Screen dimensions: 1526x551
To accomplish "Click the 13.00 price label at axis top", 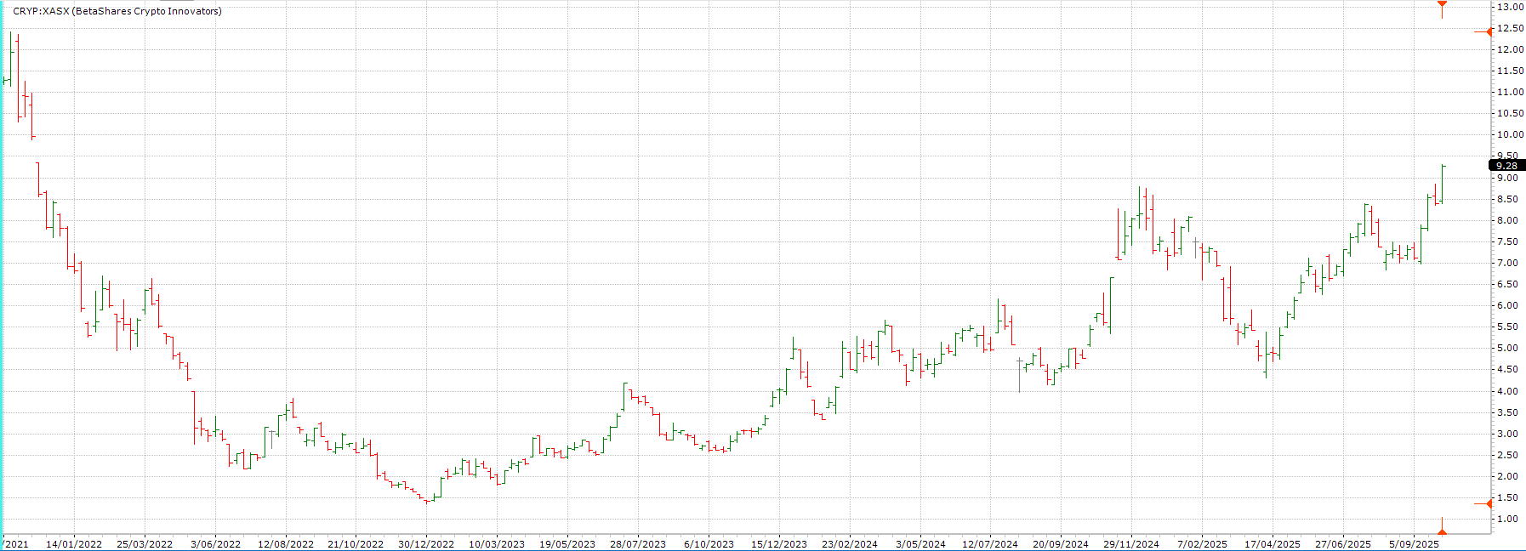I will pos(1511,7).
